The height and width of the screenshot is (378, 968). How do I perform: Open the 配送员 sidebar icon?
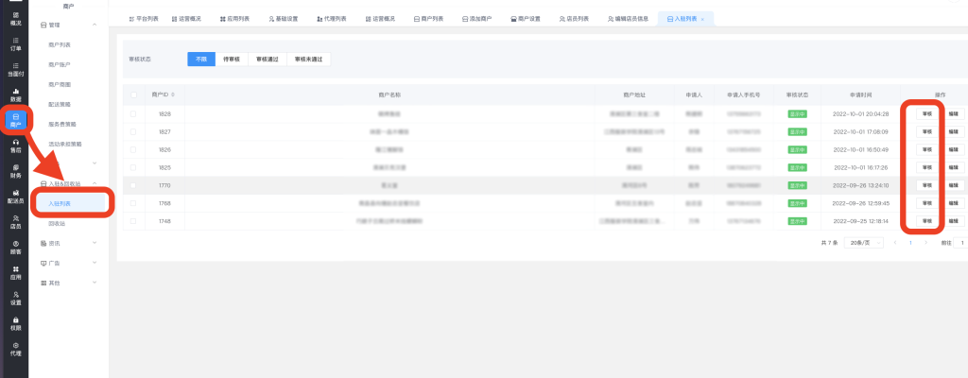point(15,197)
